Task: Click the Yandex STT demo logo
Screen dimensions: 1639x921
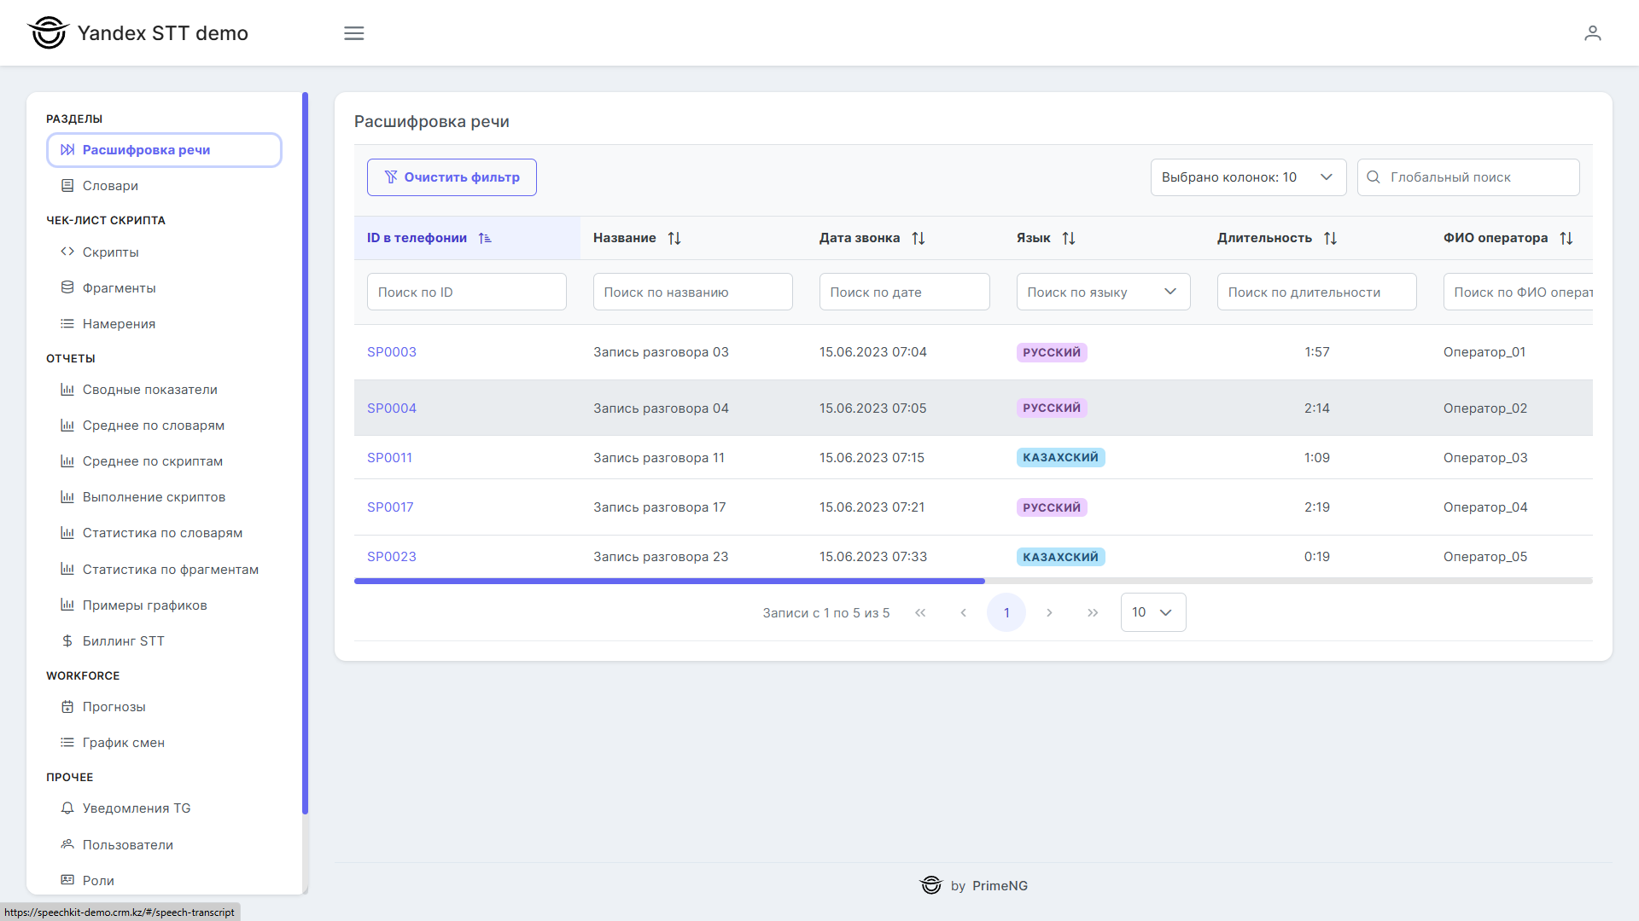Action: tap(137, 33)
